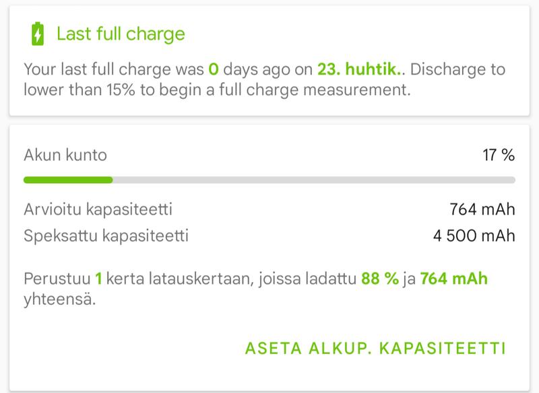This screenshot has height=393, width=539.
Task: Click the "Perustuu" word starting the summary
Action: 57,279
